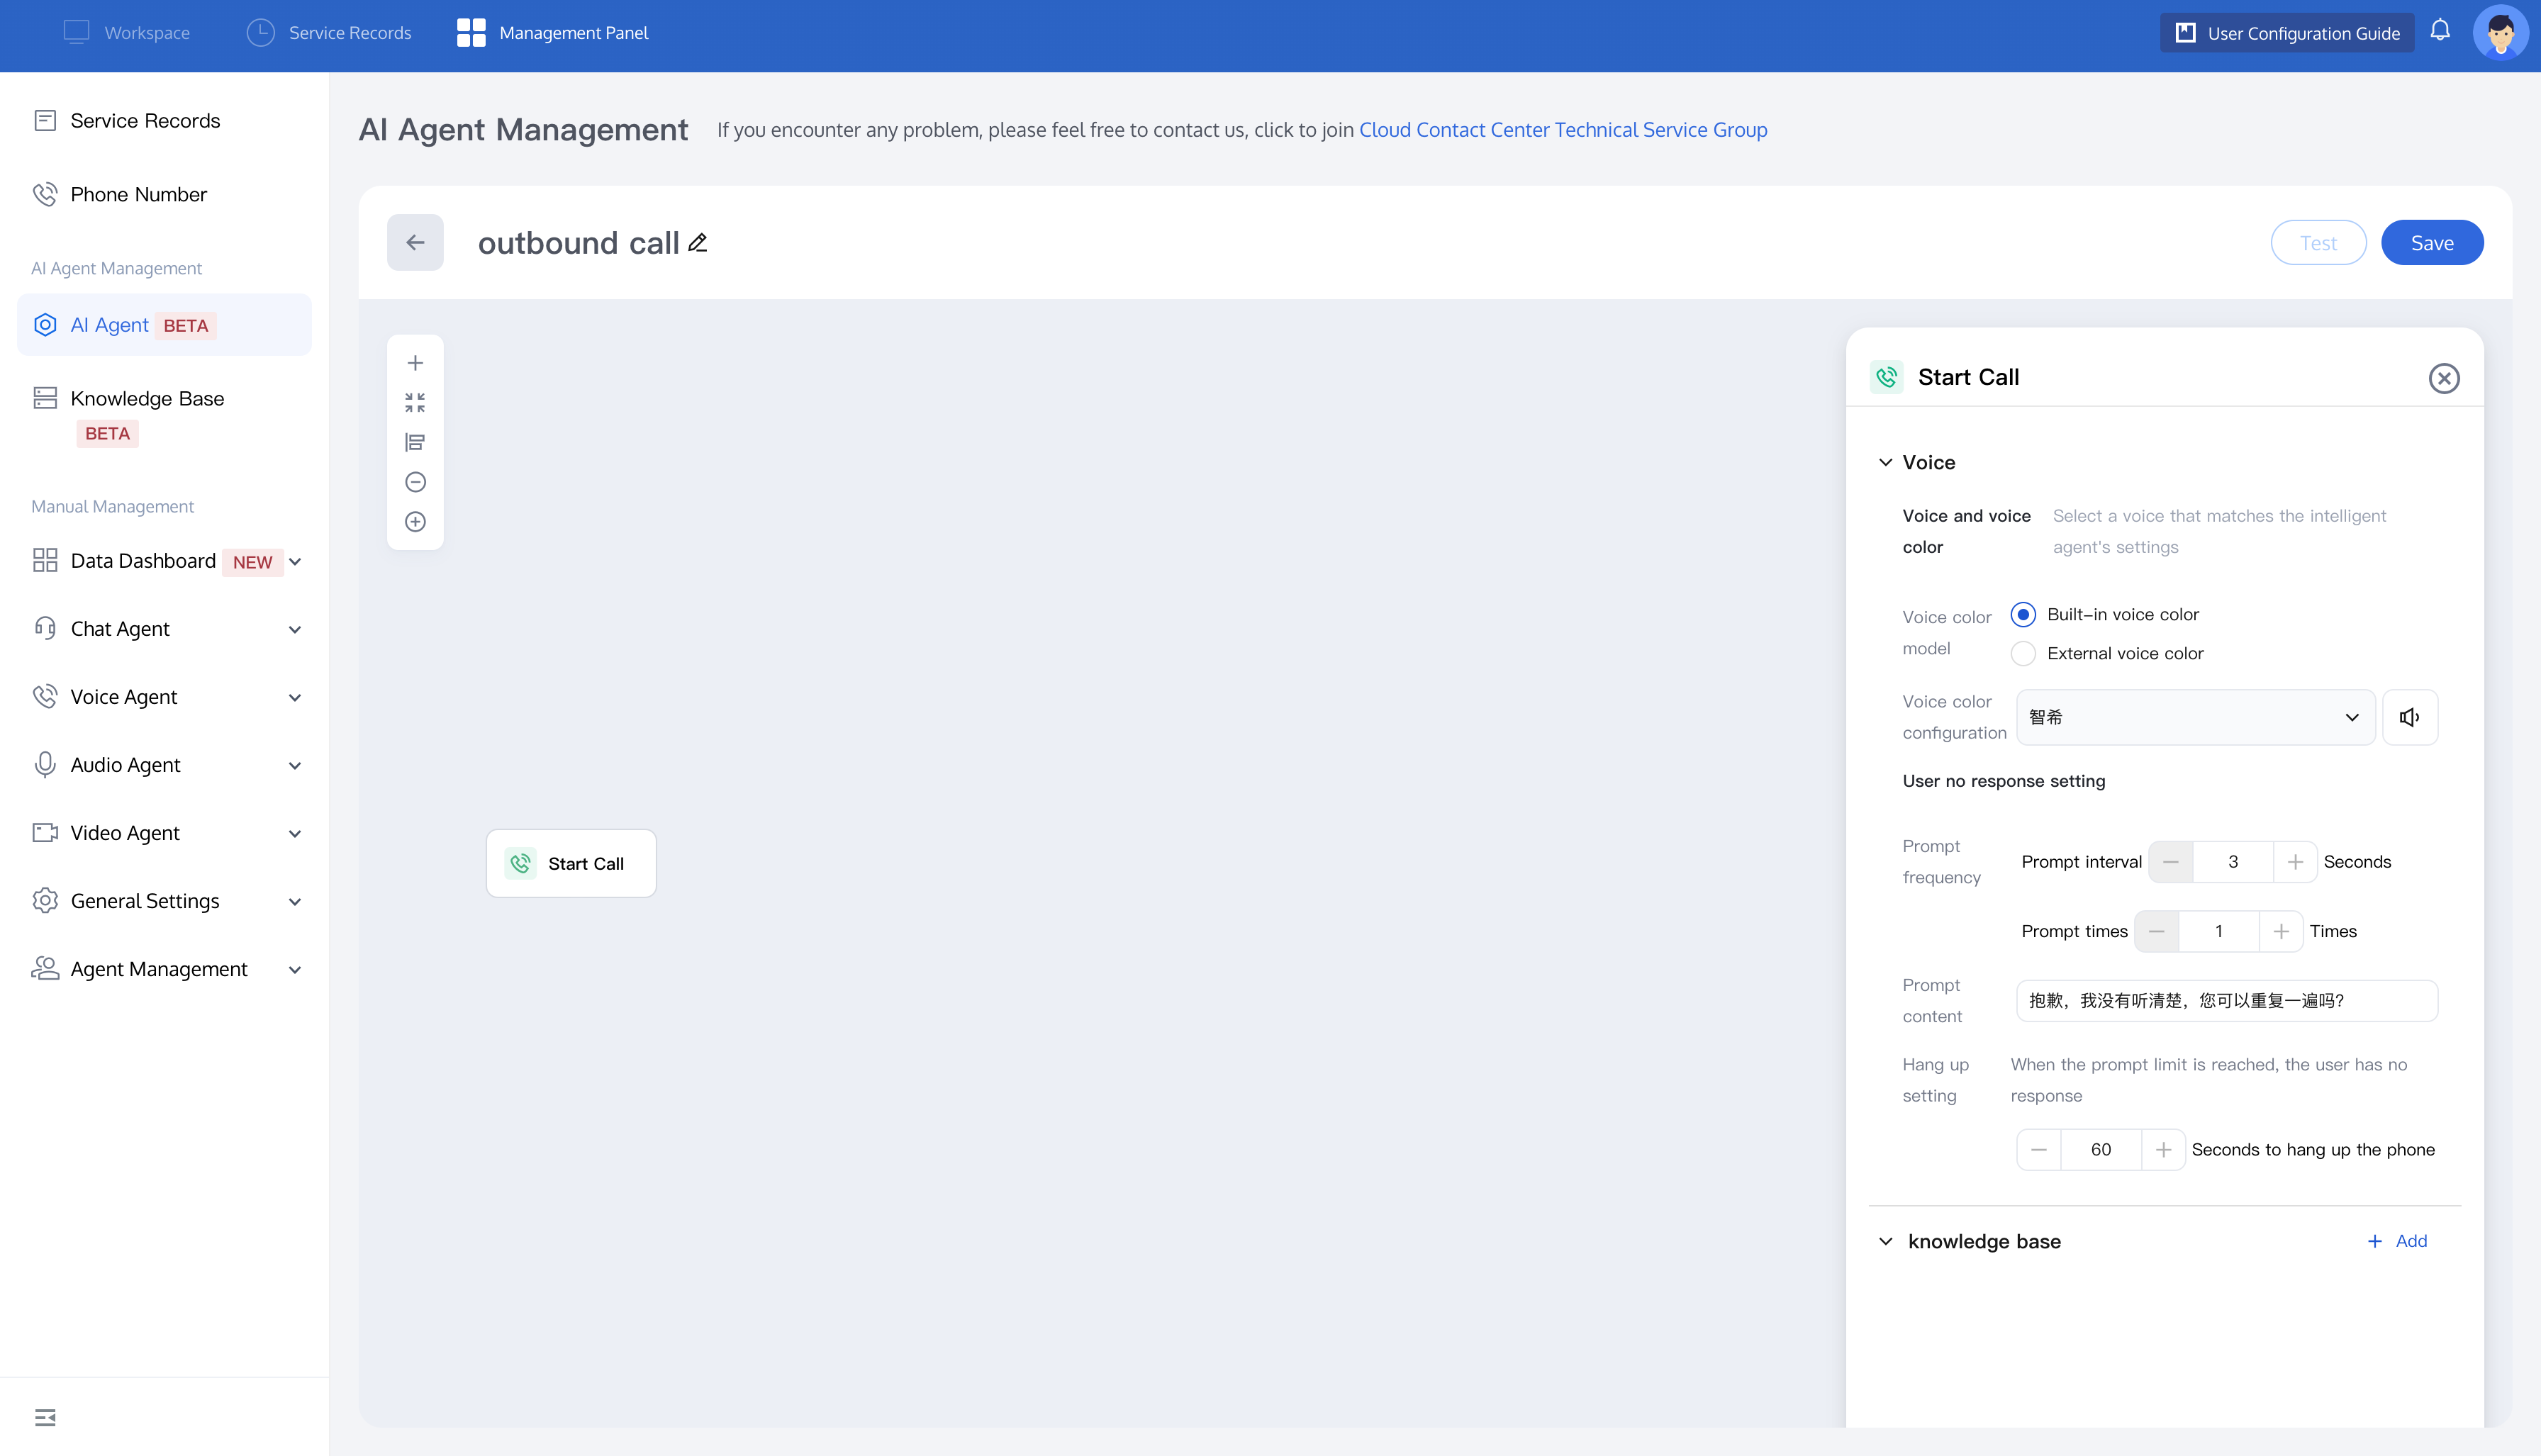Click the edit pencil beside outbound call title

(697, 242)
